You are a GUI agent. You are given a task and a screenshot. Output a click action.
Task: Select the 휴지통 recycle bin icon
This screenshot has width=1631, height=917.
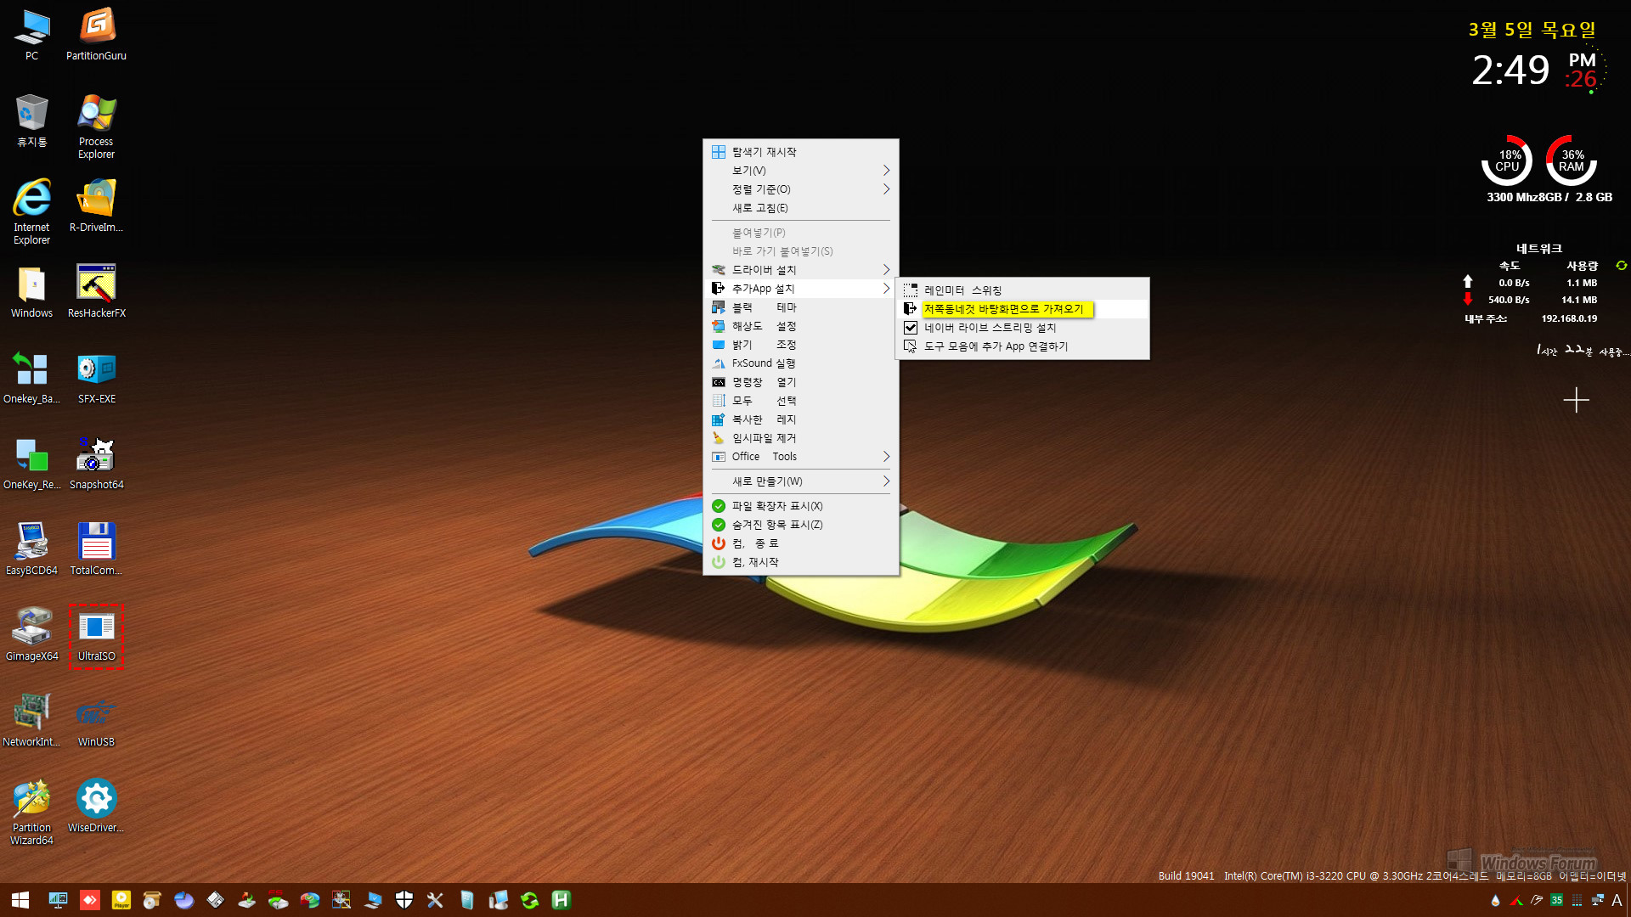click(x=31, y=121)
